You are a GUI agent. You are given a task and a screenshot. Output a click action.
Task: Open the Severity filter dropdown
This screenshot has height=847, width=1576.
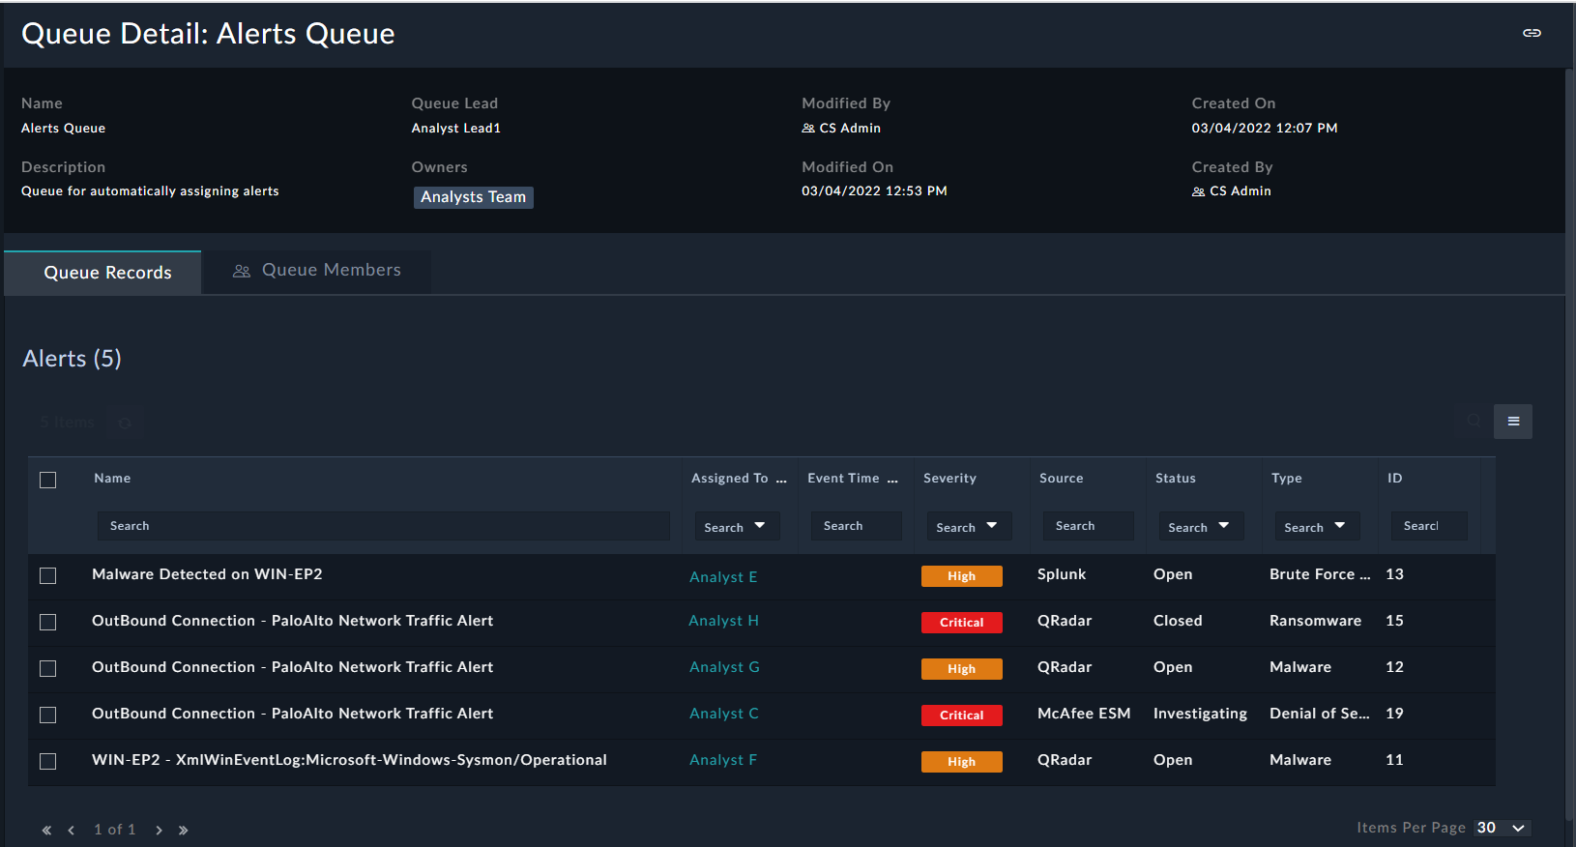968,527
